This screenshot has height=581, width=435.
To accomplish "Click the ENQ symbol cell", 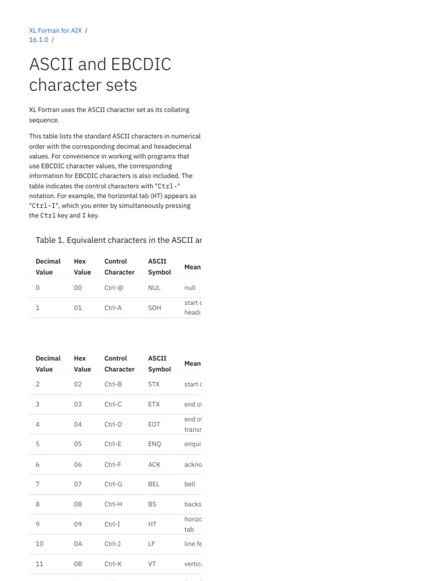I will 154,444.
